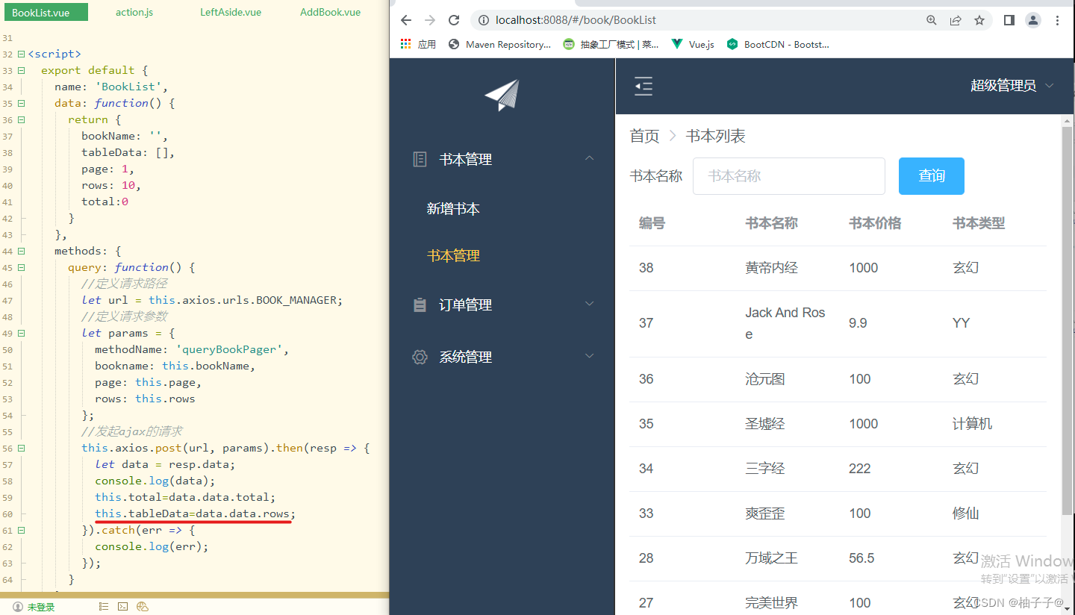Expand the 系统管理 menu chevron
Screen dimensions: 1075x615
(x=590, y=356)
